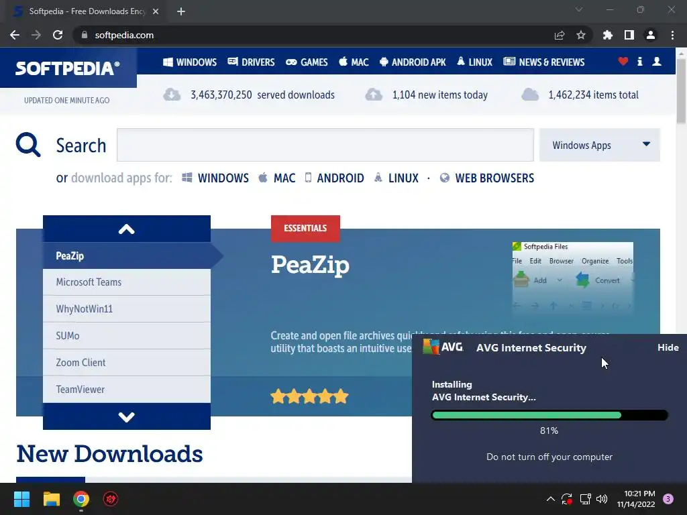Click the red ESSENTIALS badge
The width and height of the screenshot is (687, 515).
click(x=305, y=228)
